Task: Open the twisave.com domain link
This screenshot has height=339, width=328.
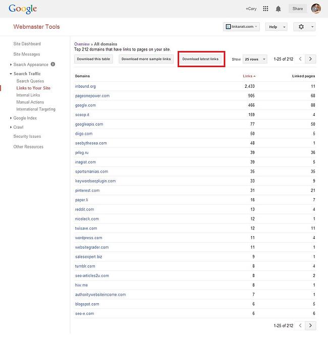Action: [86, 229]
